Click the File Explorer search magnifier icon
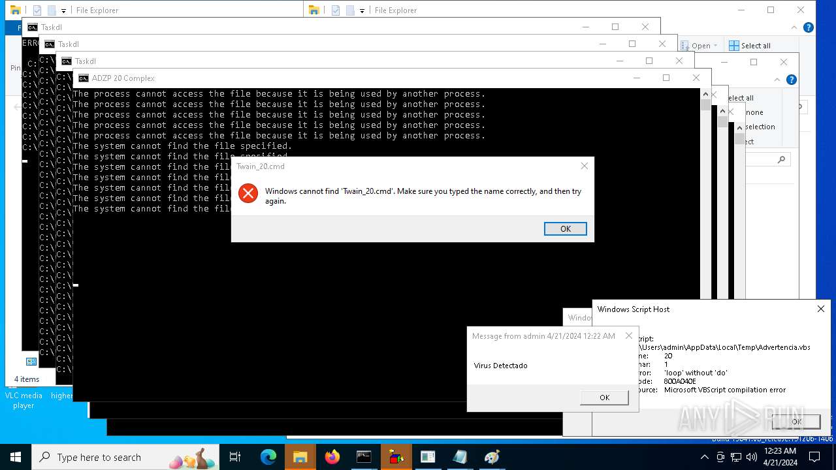This screenshot has width=836, height=470. (781, 159)
